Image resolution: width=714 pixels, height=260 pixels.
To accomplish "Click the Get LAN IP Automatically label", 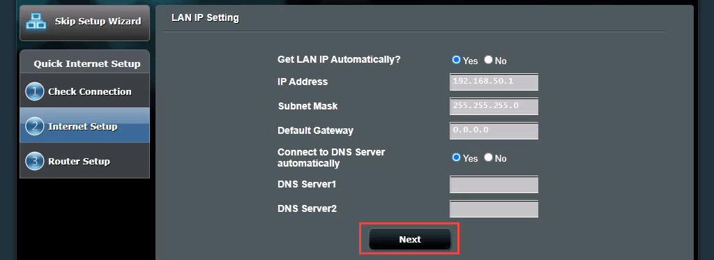I will [339, 59].
